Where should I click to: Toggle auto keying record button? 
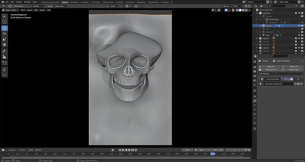point(113,150)
